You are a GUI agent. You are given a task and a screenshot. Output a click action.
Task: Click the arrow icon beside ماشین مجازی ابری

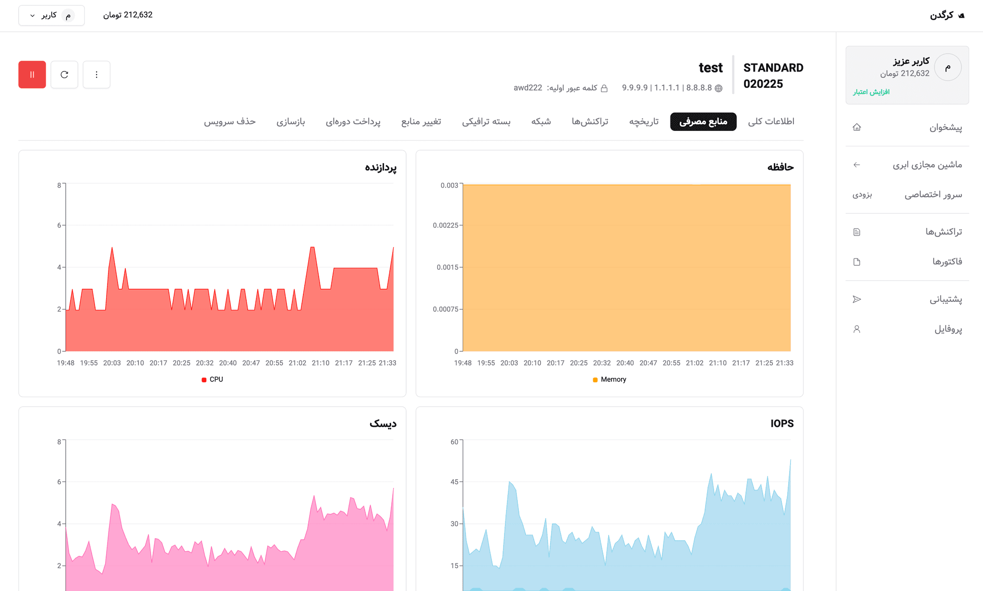857,165
